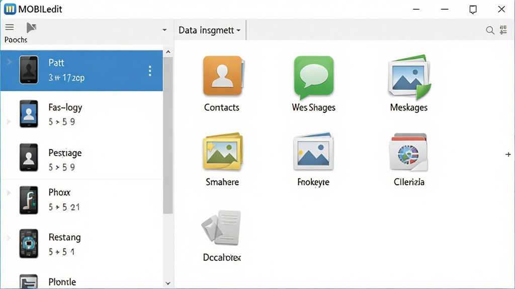The height and width of the screenshot is (289, 515).
Task: Click the Fas-logy phone icon
Action: click(29, 114)
